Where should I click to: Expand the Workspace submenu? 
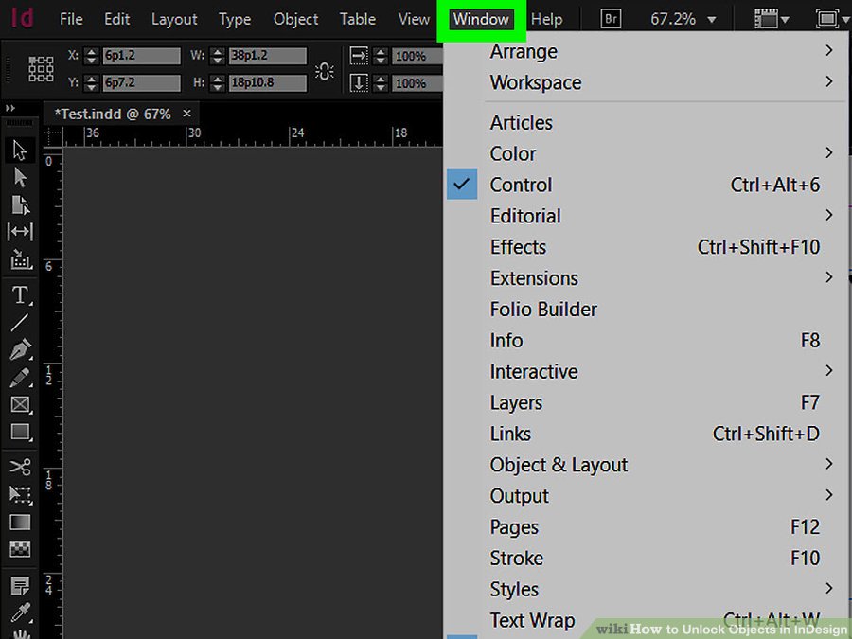click(x=536, y=82)
